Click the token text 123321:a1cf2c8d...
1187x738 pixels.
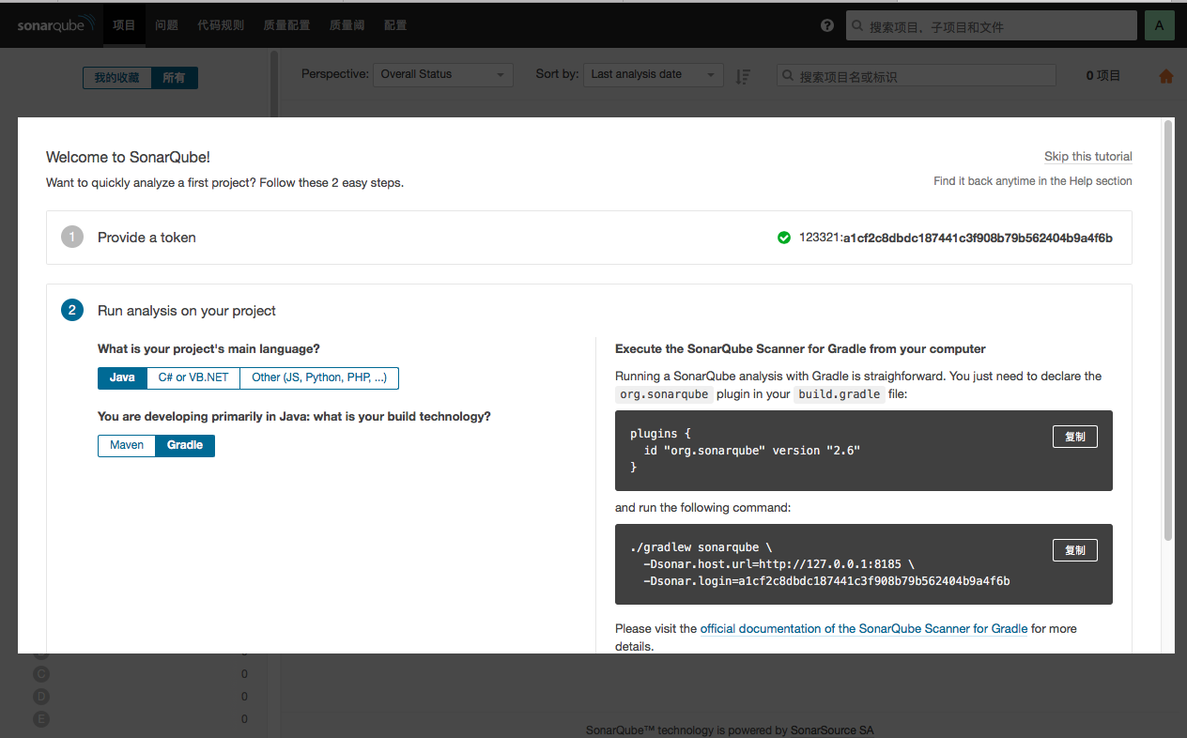tap(956, 238)
